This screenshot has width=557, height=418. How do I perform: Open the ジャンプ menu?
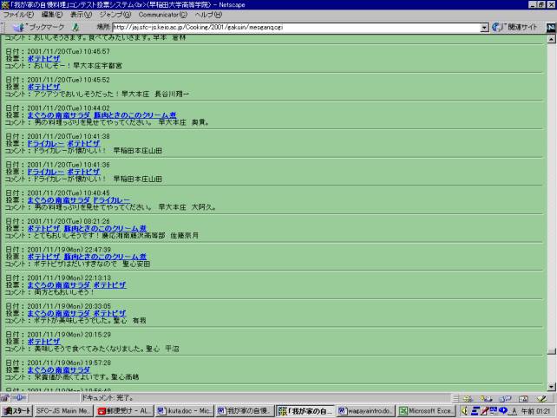(115, 15)
